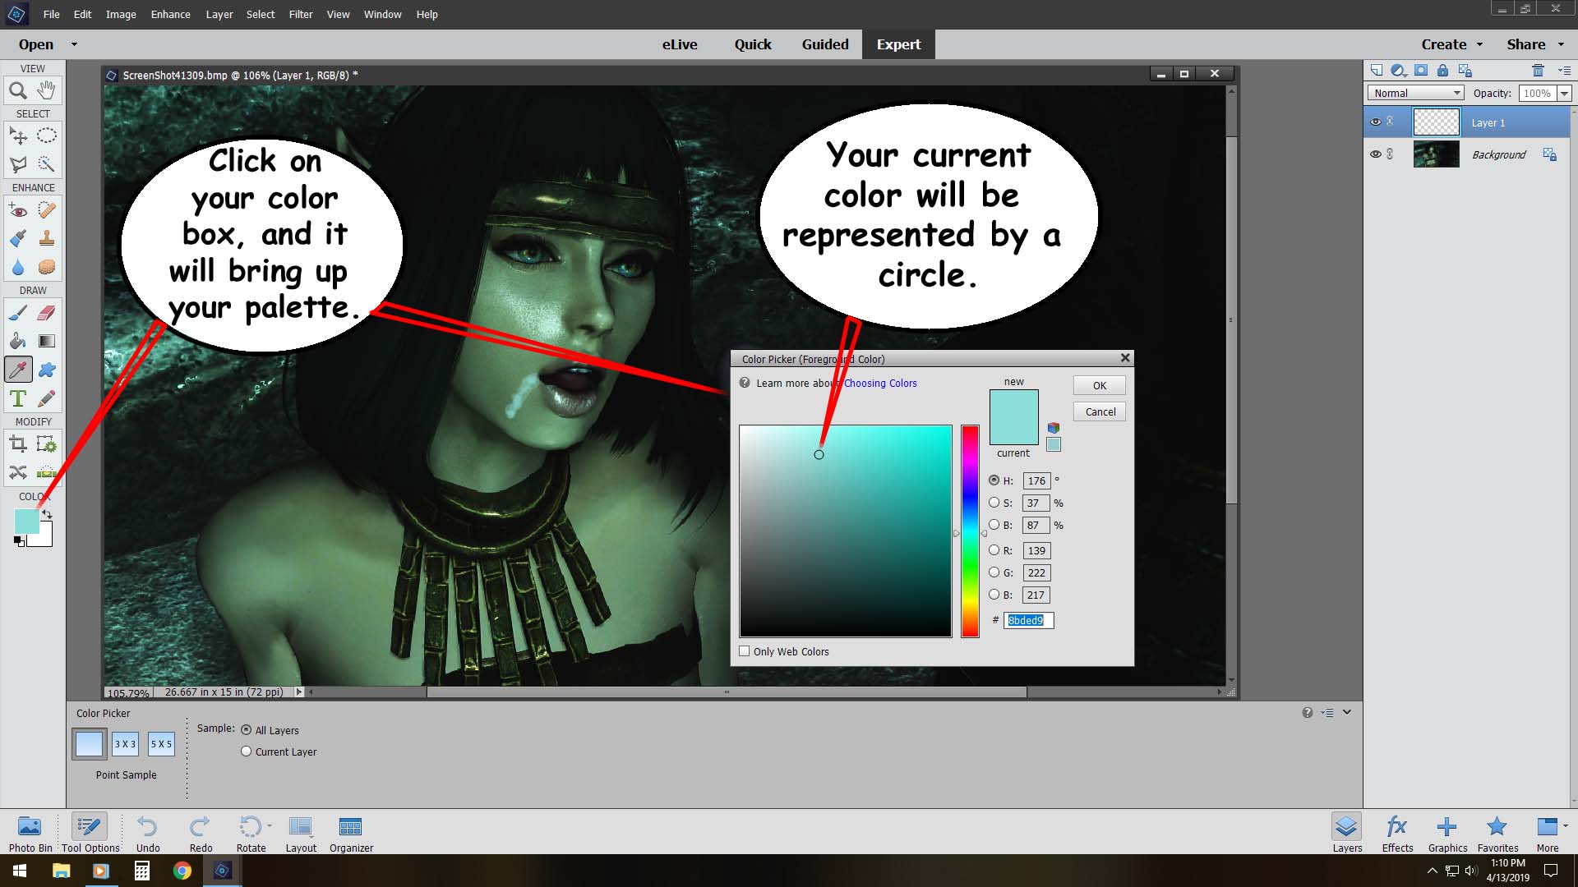
Task: Select the Move tool
Action: 18,136
